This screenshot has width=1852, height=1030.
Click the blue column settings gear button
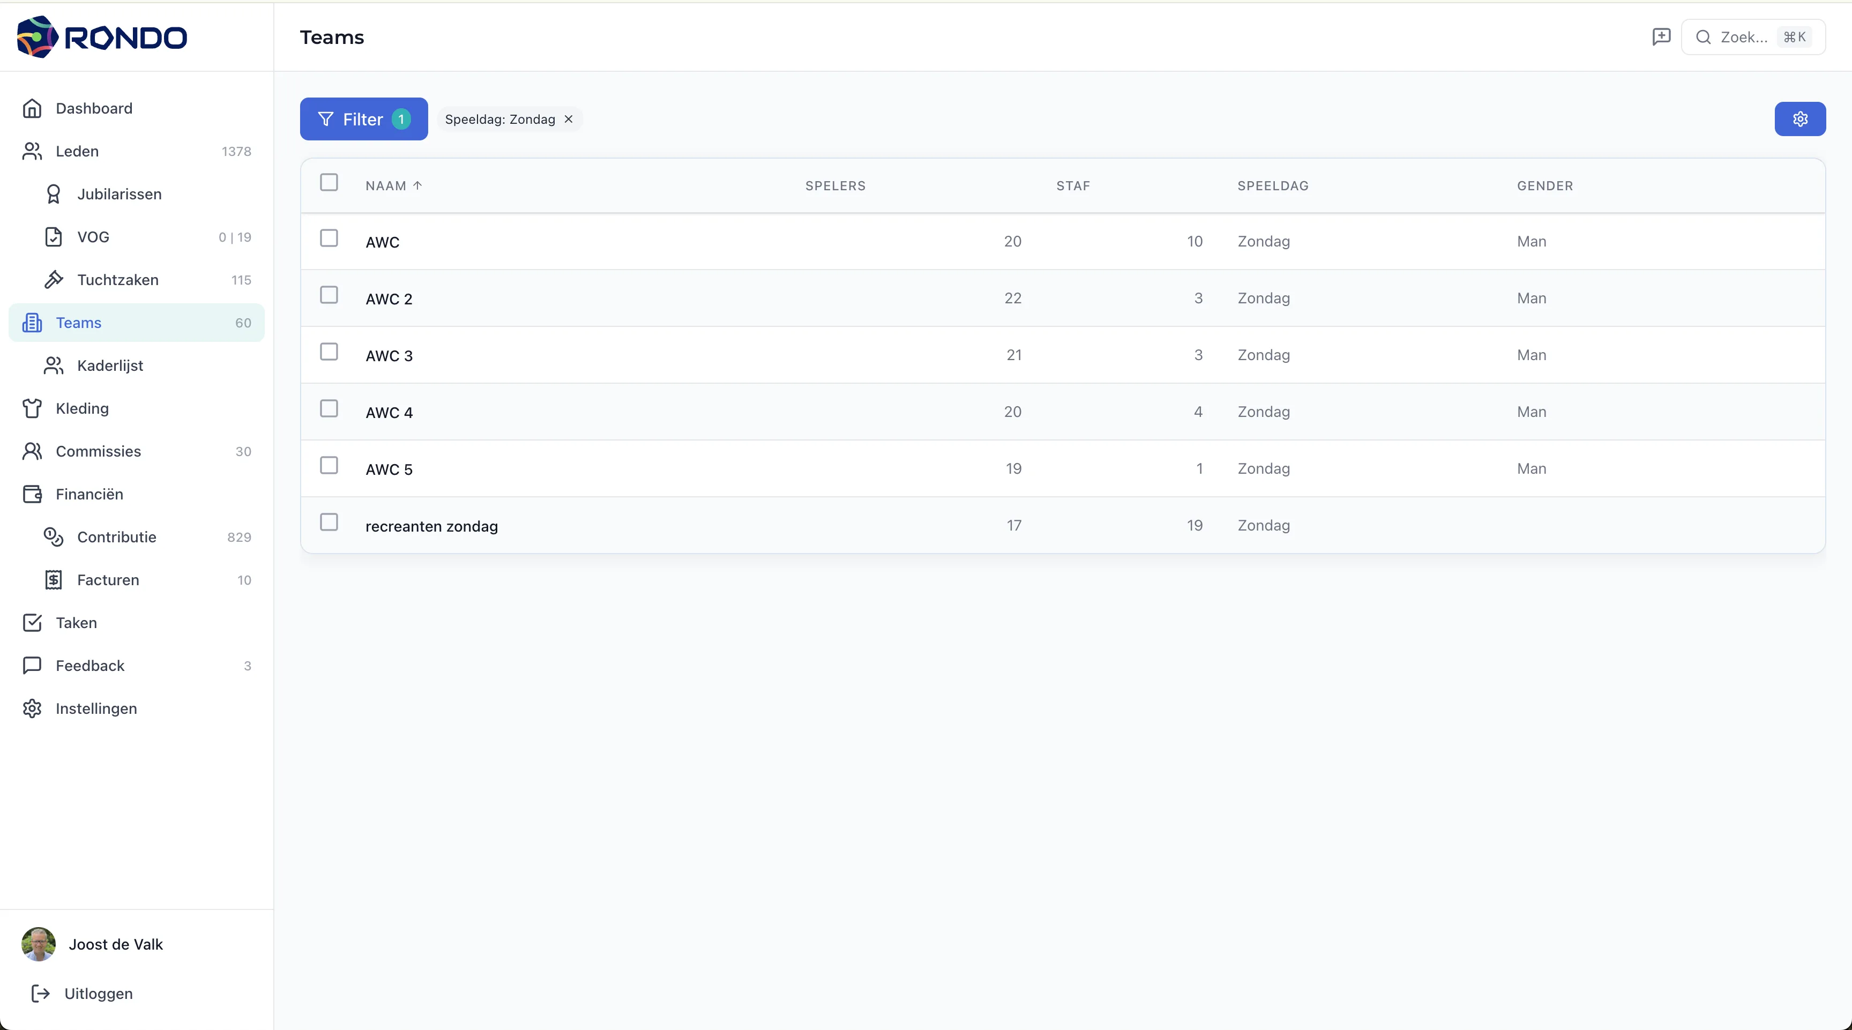click(x=1799, y=118)
